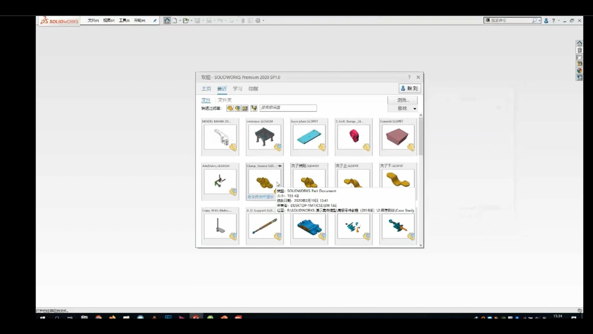This screenshot has height=334, width=593.
Task: Select the drawings quick filter
Action: (x=244, y=108)
